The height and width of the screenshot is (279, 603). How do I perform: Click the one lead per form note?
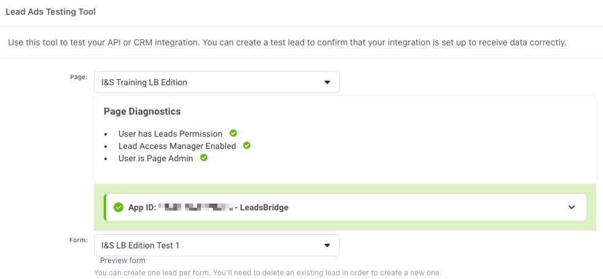point(267,272)
